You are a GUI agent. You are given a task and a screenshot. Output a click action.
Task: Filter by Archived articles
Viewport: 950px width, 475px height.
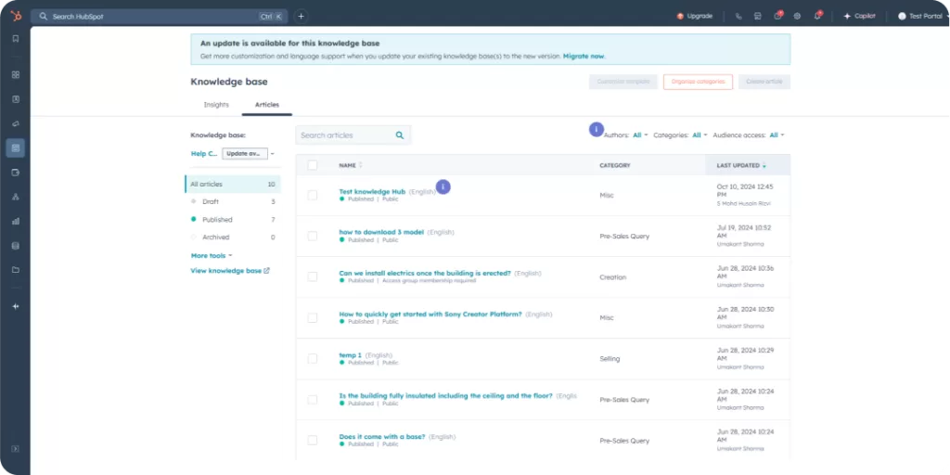[x=233, y=237]
